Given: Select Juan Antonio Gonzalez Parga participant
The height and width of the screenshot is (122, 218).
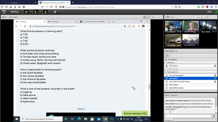Looking at the screenshot, I should point(190,82).
